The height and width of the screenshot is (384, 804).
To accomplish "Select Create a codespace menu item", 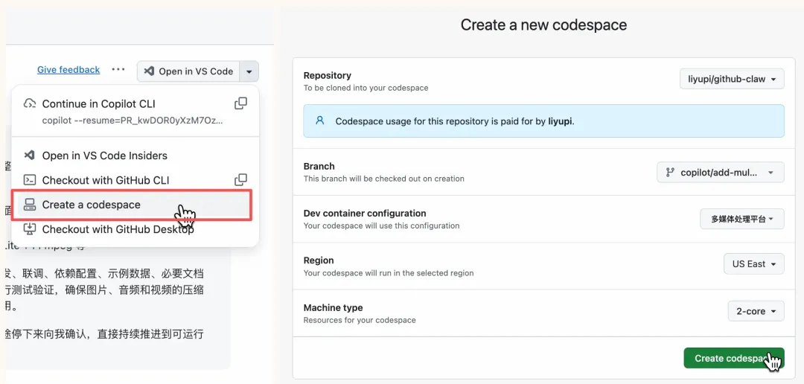I will [x=92, y=205].
